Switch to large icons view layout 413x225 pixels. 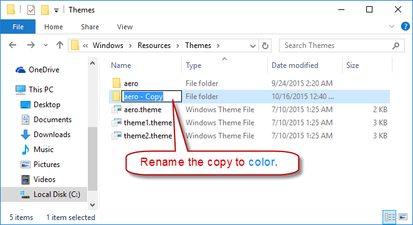403,217
